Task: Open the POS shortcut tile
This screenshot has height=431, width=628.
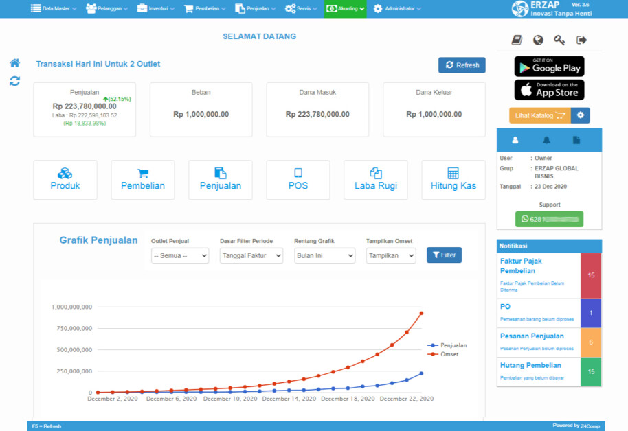Action: tap(298, 180)
